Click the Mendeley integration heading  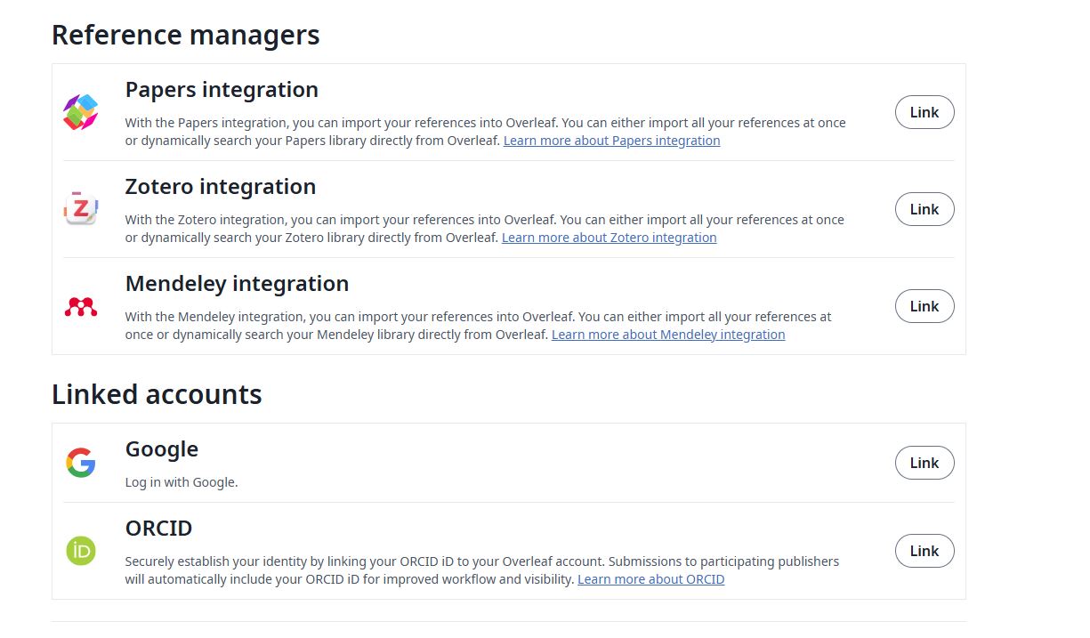pyautogui.click(x=237, y=284)
